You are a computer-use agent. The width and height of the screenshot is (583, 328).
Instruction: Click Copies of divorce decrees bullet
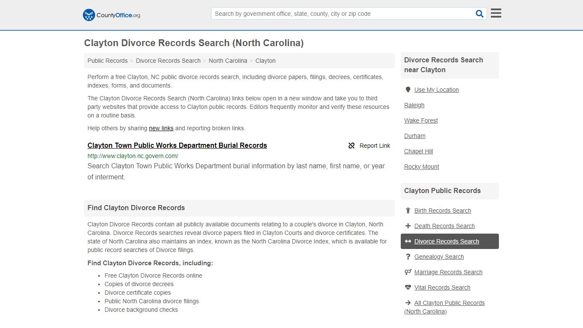139,284
